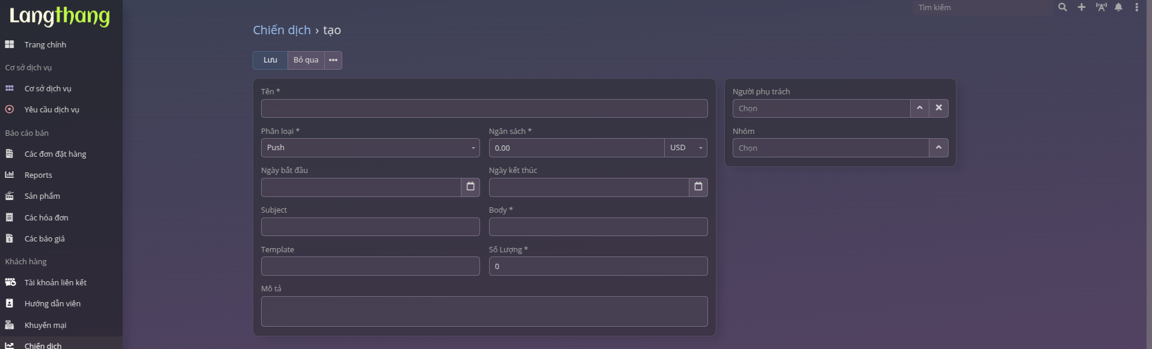Focus the Tên input field
The height and width of the screenshot is (349, 1152).
click(x=484, y=109)
